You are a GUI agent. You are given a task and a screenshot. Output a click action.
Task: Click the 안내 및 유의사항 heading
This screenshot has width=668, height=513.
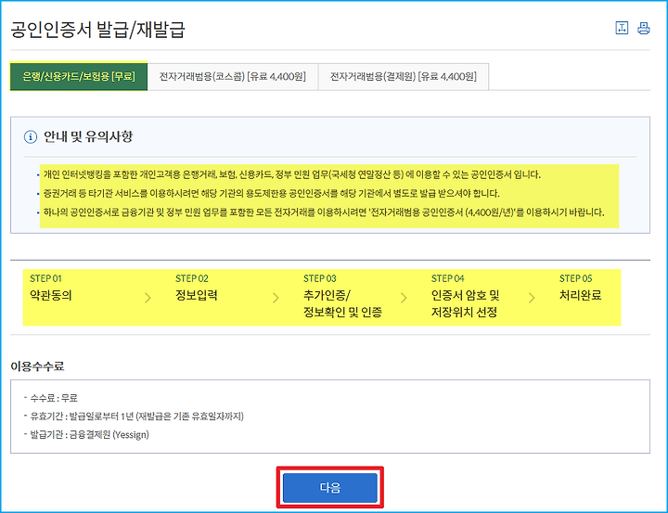tap(88, 136)
